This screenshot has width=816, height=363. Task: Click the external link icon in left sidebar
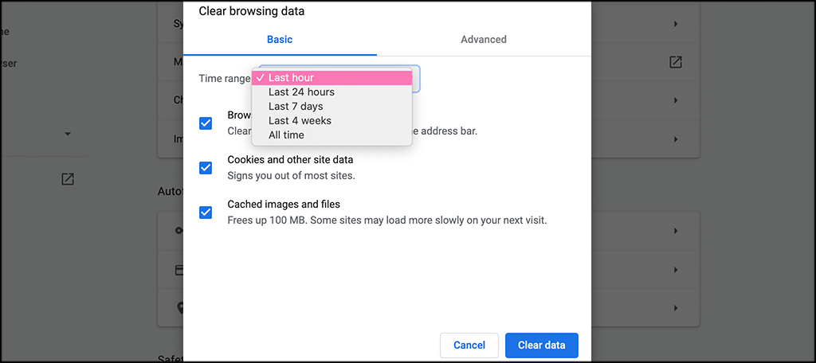point(68,179)
